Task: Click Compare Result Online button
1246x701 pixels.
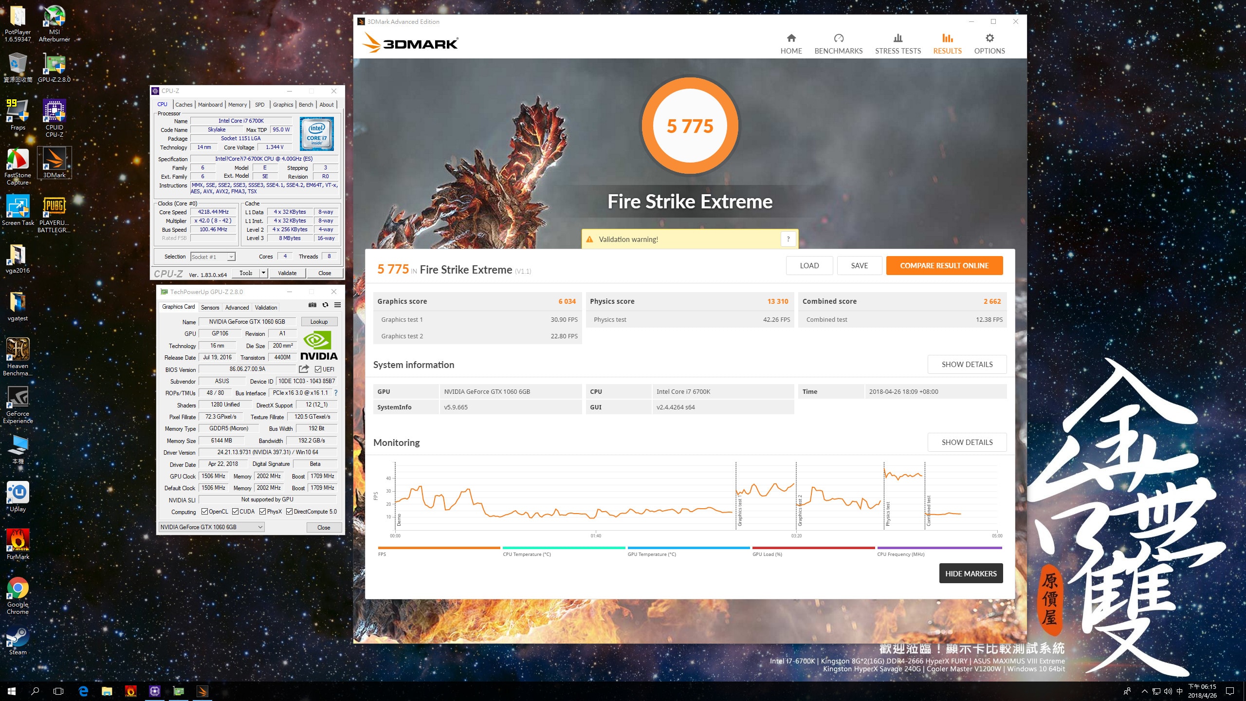Action: 944,266
